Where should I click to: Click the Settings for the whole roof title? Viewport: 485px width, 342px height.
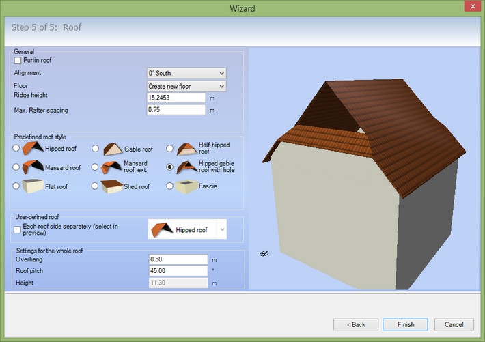49,251
